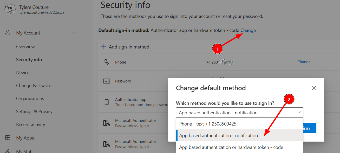Close the Change default method dialog
340x153 pixels.
(x=314, y=88)
